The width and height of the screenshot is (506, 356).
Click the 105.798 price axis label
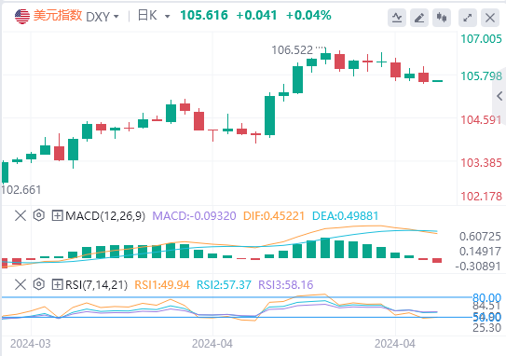click(x=481, y=76)
